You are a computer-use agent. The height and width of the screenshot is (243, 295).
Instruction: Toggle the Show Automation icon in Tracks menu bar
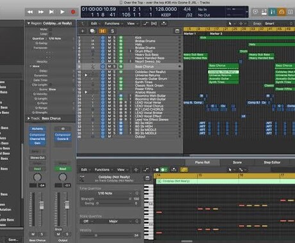146,24
